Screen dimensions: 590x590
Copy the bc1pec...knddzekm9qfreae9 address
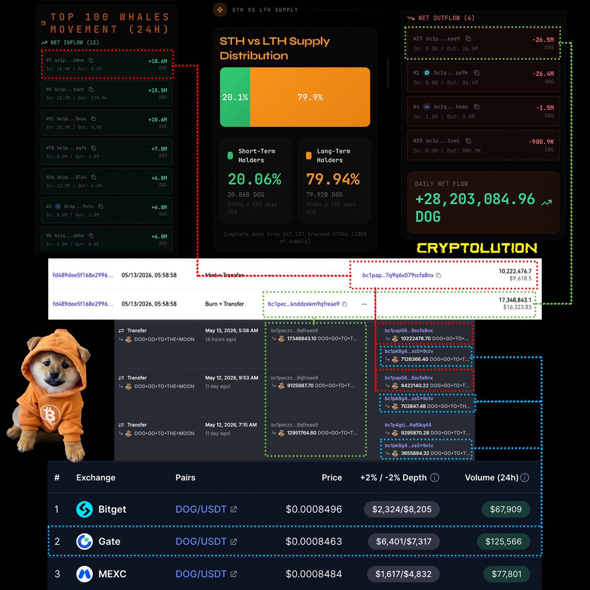point(345,304)
